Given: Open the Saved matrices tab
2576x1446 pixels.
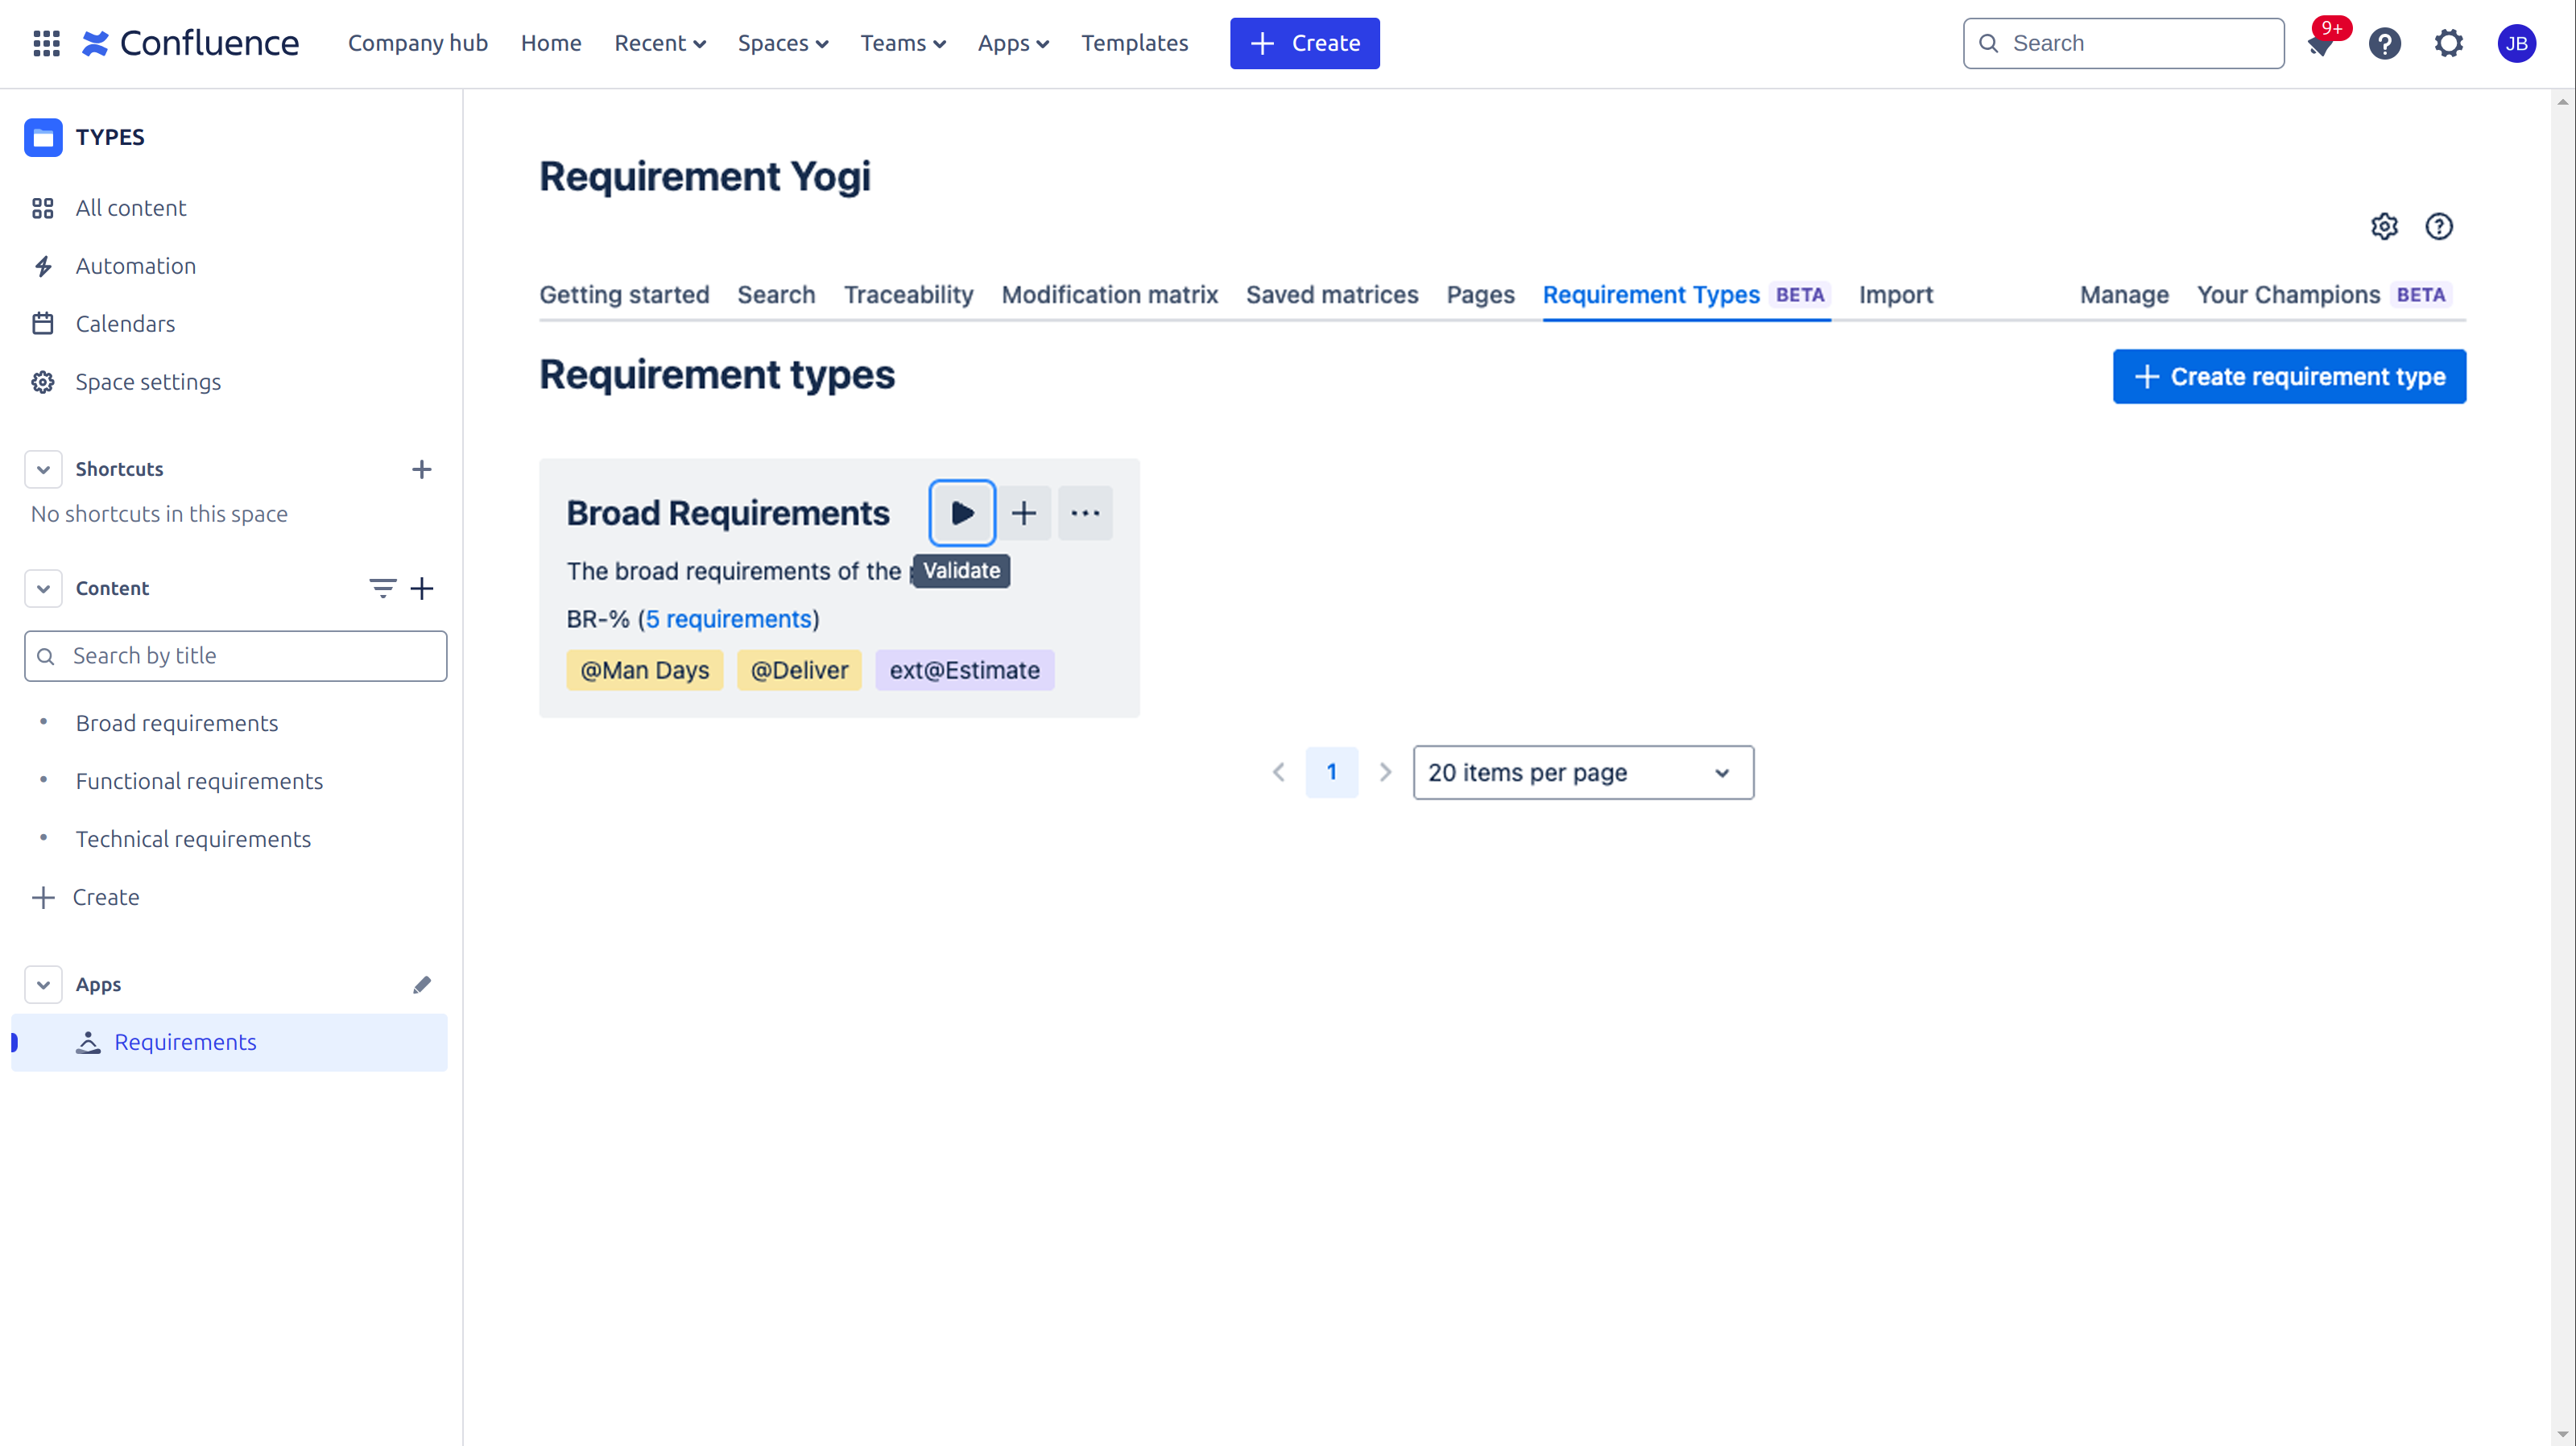Looking at the screenshot, I should pos(1332,294).
